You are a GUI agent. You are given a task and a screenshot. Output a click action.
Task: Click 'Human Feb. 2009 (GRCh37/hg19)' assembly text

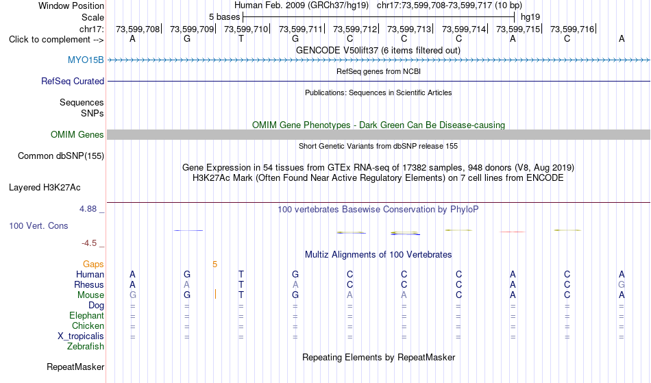pos(302,5)
